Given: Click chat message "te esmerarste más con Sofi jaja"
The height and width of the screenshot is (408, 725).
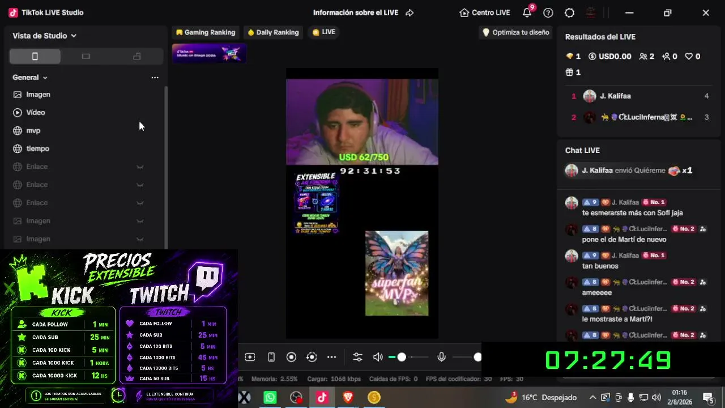Looking at the screenshot, I should click(633, 213).
